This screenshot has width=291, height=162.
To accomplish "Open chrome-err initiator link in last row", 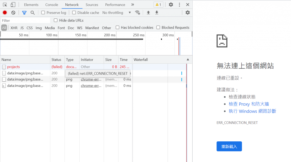I will (91, 86).
